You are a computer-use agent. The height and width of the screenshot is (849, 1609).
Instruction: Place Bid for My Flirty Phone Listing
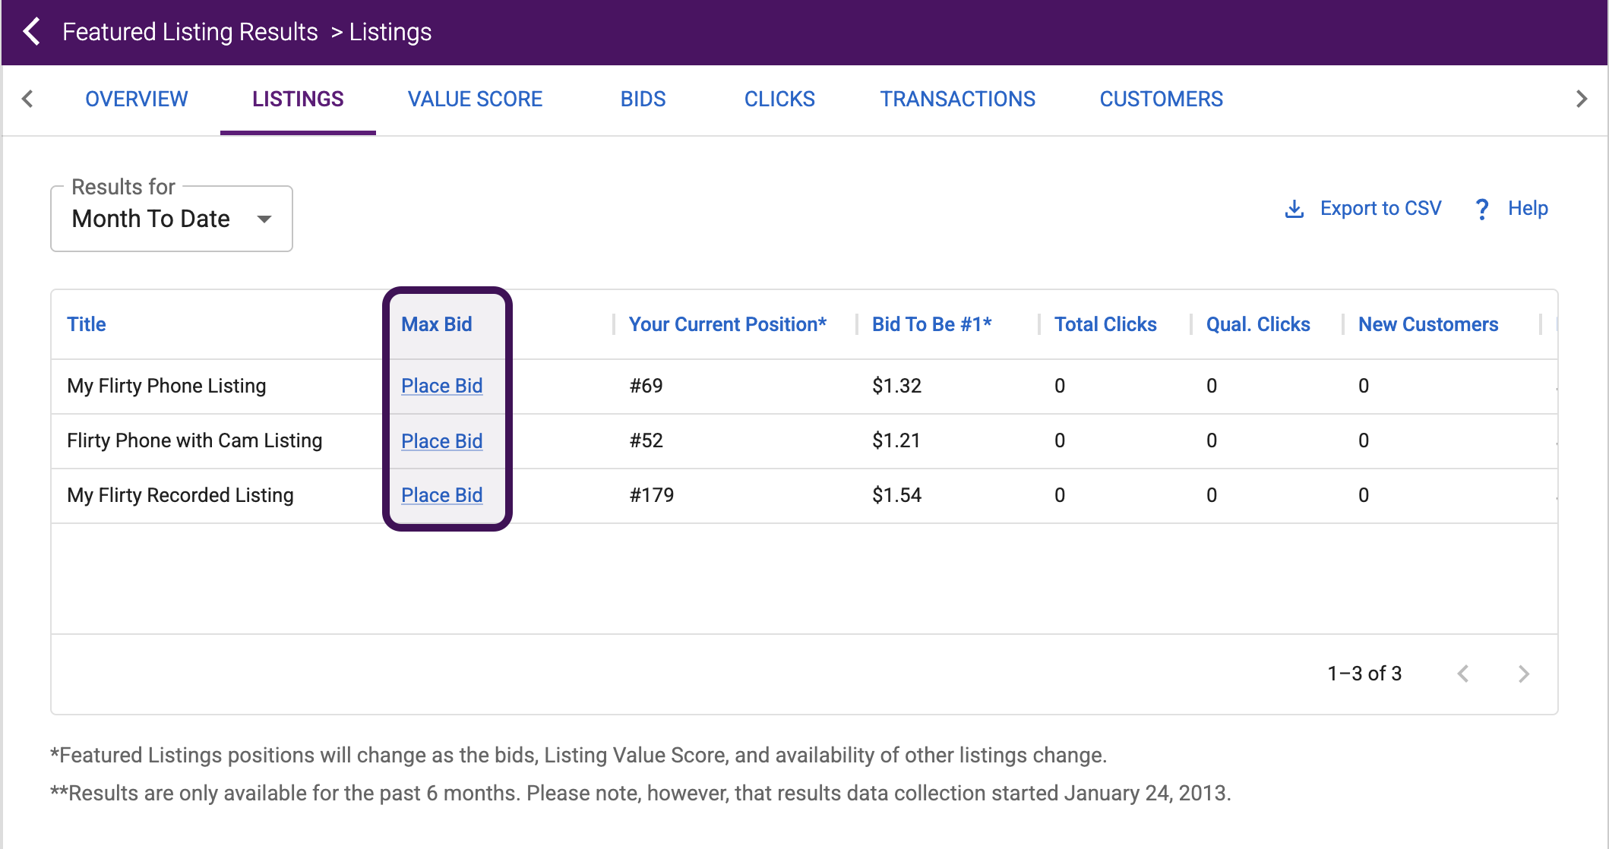pyautogui.click(x=442, y=386)
